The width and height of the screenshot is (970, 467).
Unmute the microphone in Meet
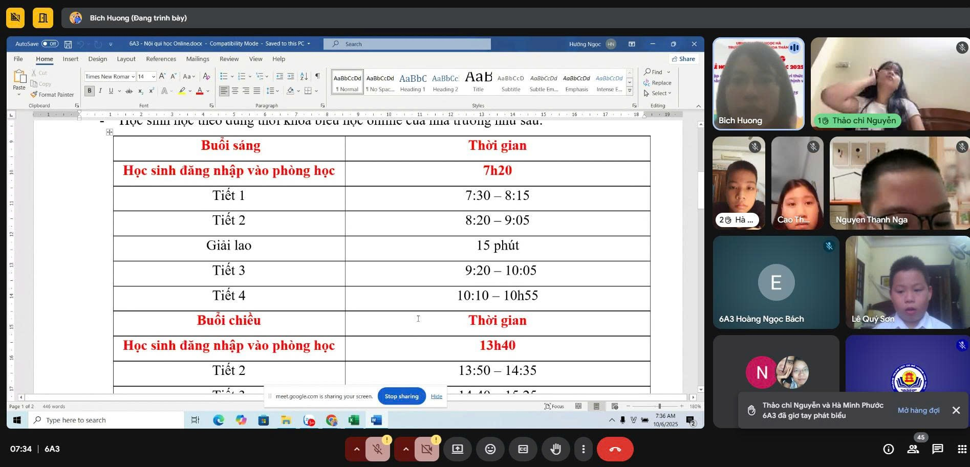coord(378,449)
